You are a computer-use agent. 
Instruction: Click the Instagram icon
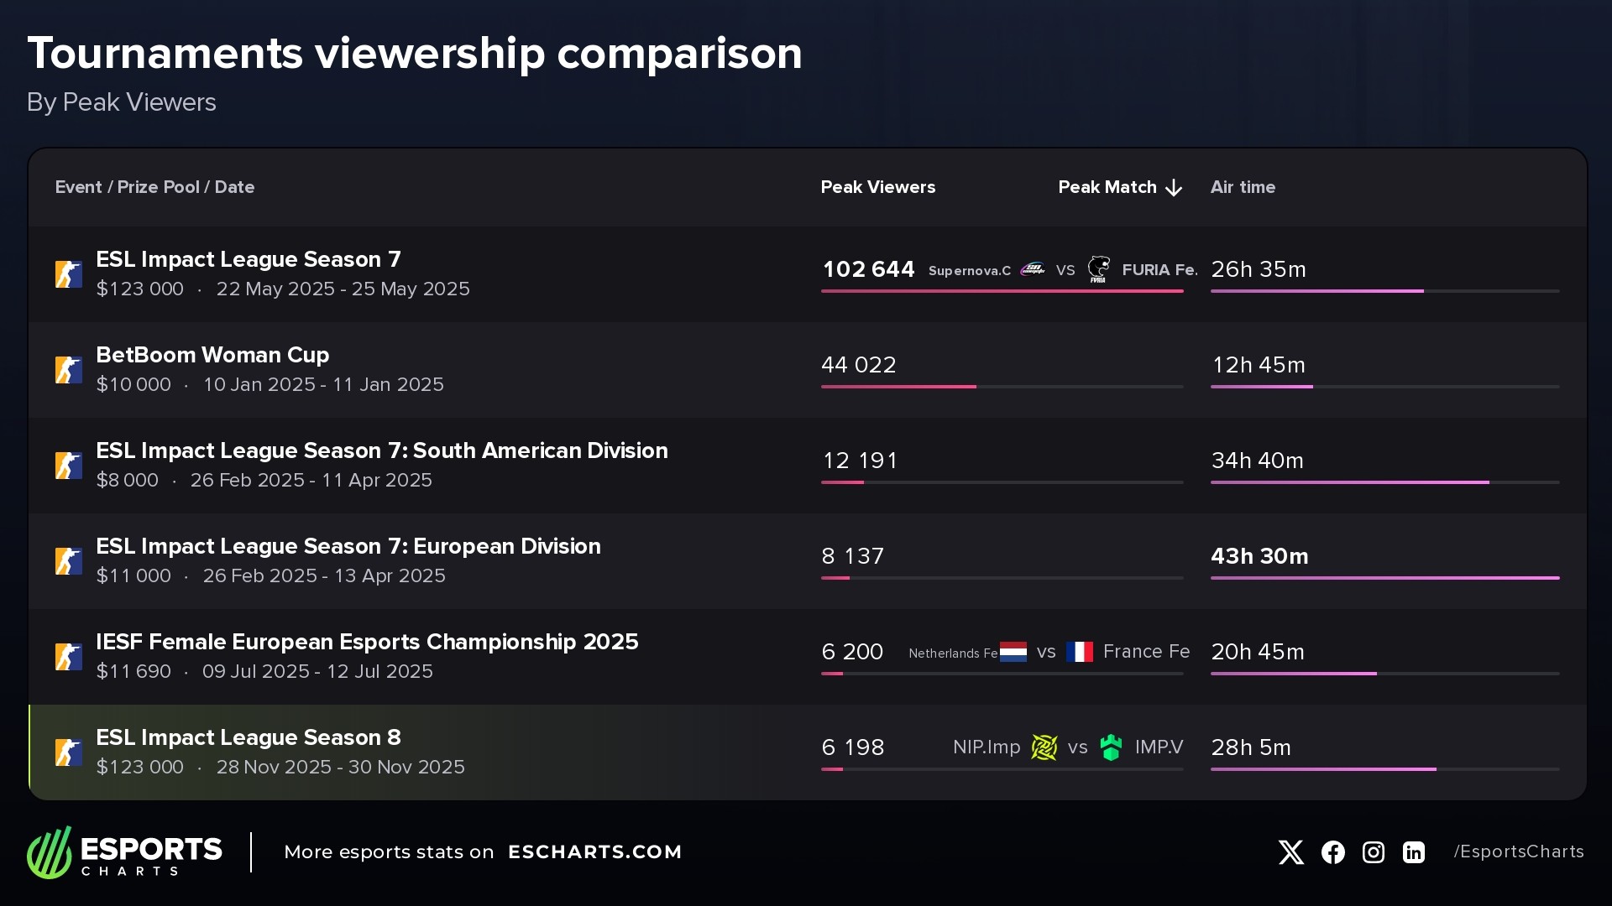click(1373, 851)
